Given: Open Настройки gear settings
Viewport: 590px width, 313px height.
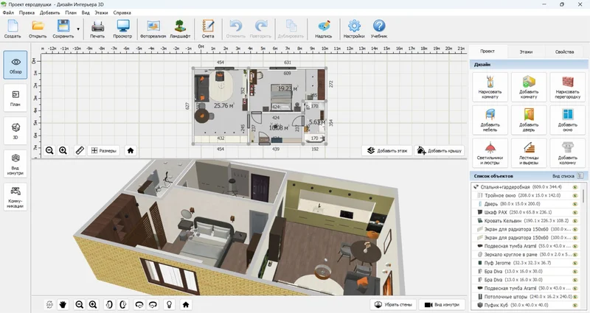Looking at the screenshot, I should pos(354,27).
